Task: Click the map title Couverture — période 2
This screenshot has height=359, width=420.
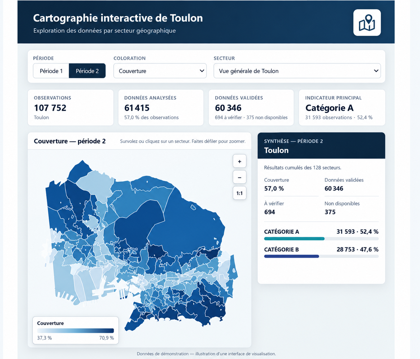Action: 70,141
